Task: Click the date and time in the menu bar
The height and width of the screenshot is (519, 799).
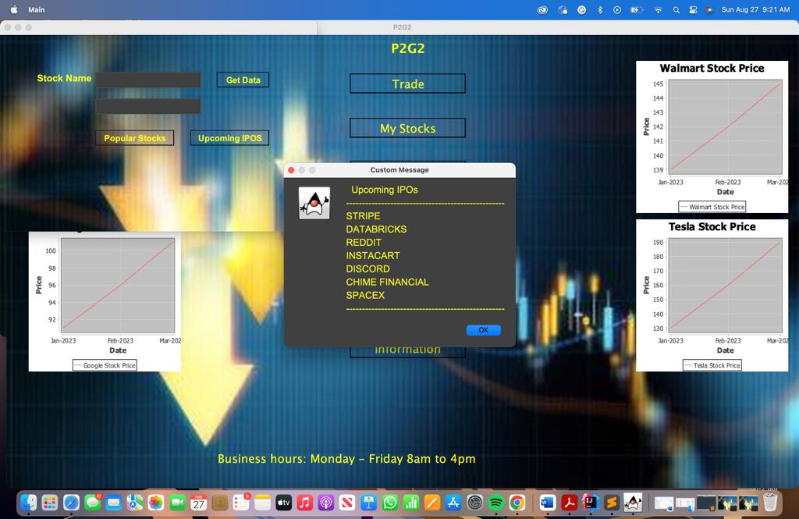Action: (x=755, y=9)
